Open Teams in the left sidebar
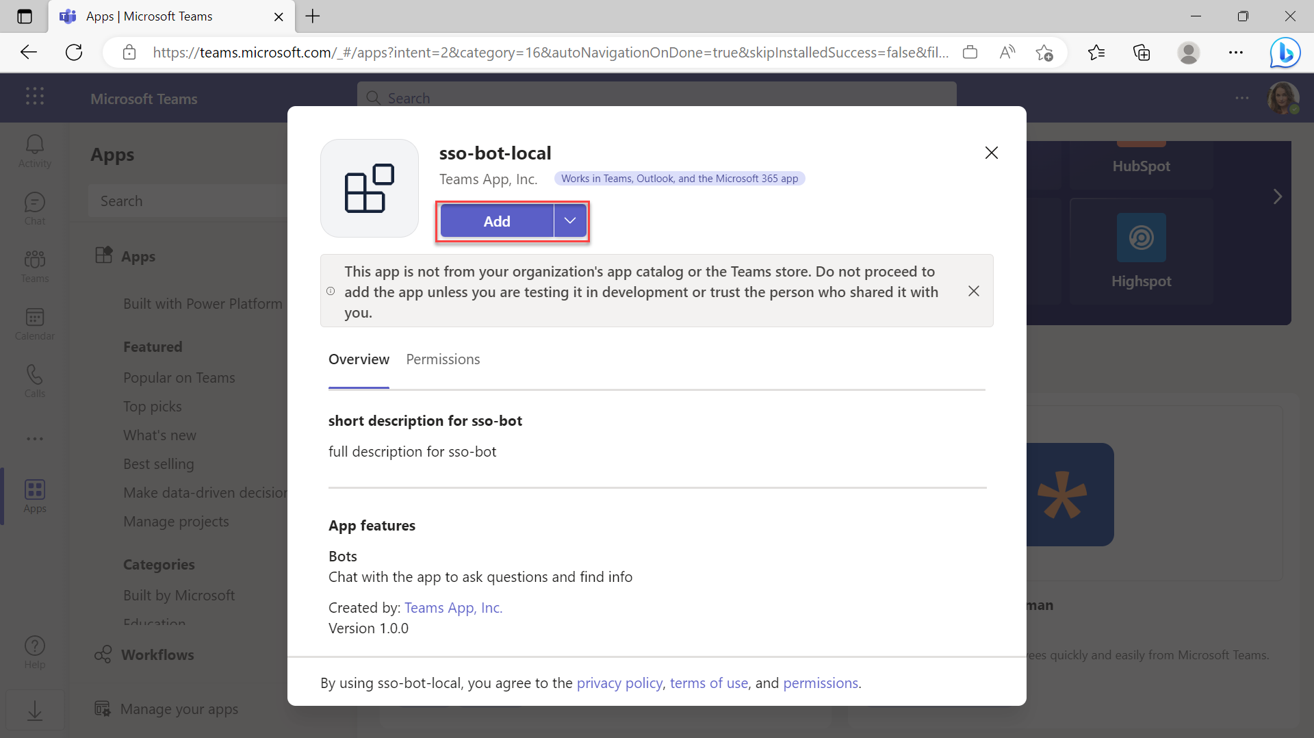 pos(34,266)
